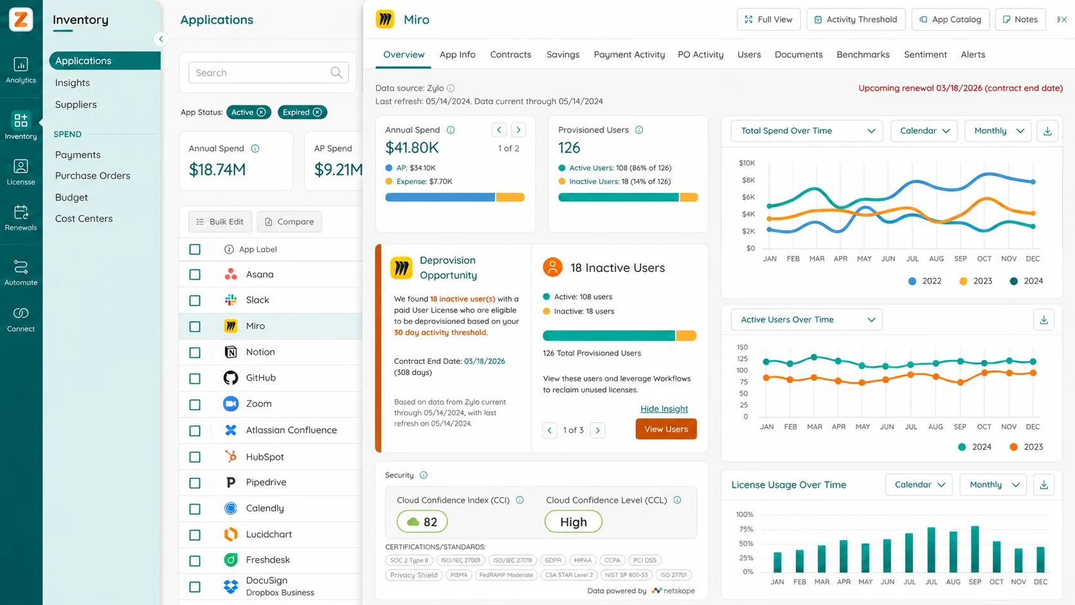Show info for Annual Spend total

(x=255, y=149)
